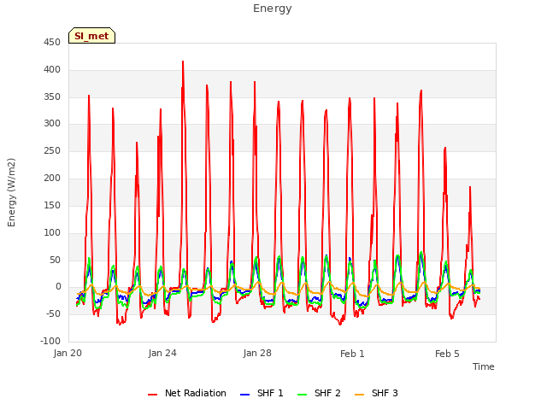
Task: Click the 300 y-axis tick label
Action: point(52,123)
